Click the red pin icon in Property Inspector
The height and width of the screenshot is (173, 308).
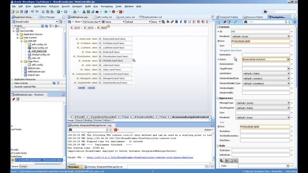point(225,22)
